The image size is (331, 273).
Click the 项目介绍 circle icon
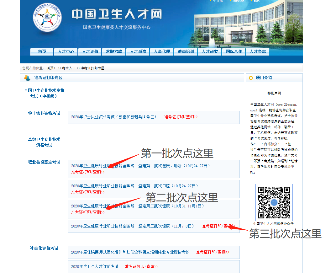(x=251, y=78)
